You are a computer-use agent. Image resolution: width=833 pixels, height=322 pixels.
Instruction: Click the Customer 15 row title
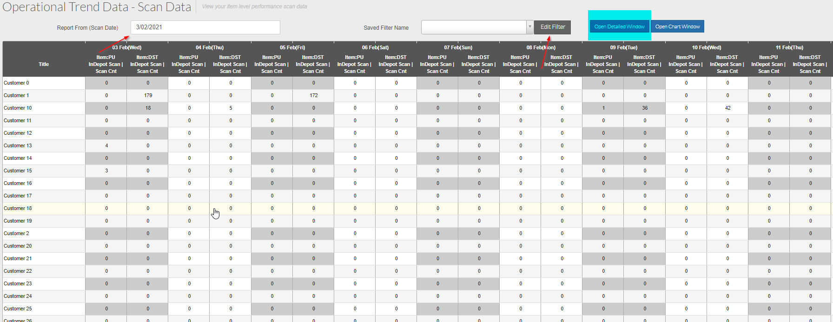(18, 171)
